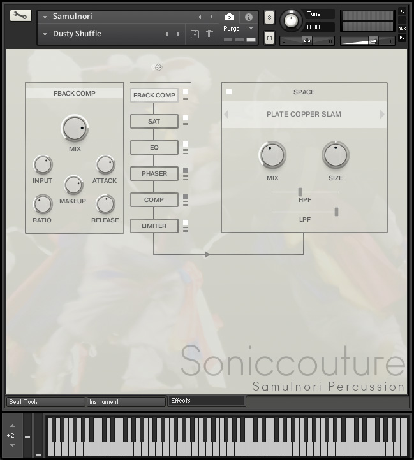Click the MAKEUP knob

[73, 185]
